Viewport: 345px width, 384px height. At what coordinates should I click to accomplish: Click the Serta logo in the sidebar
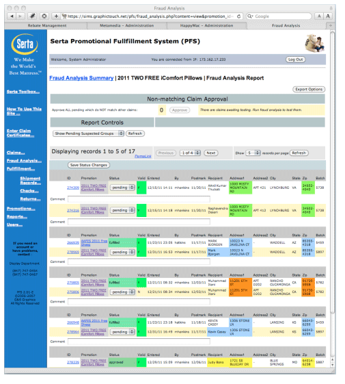tap(25, 44)
